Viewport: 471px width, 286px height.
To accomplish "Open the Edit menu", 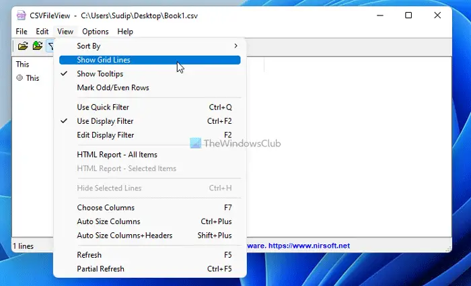I will 42,32.
